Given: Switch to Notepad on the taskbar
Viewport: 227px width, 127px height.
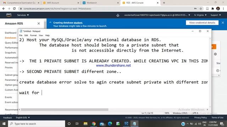Looking at the screenshot, I should [134, 124].
